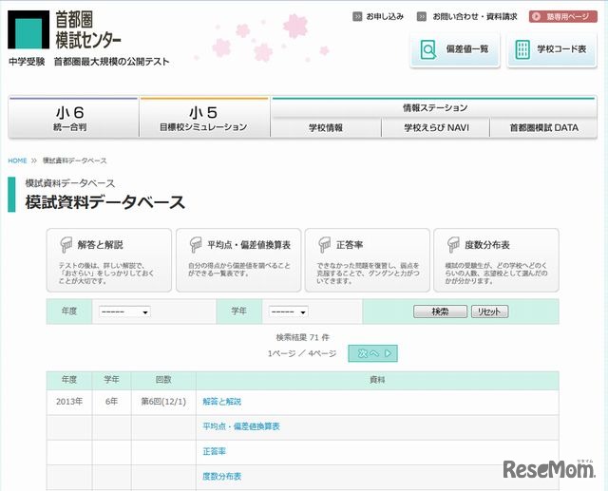Select the 小5 目標校シミュレーション tab
This screenshot has height=491, width=608.
(203, 118)
